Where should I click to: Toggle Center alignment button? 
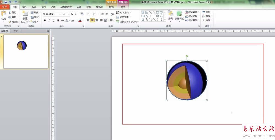[92, 20]
